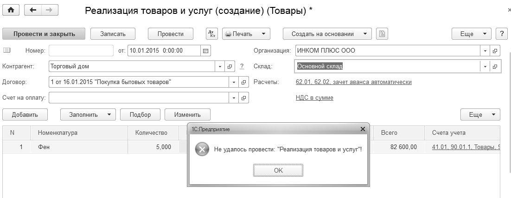The image size is (511, 198).
Task: Show Дт/Кт accounting entries
Action: [212, 34]
